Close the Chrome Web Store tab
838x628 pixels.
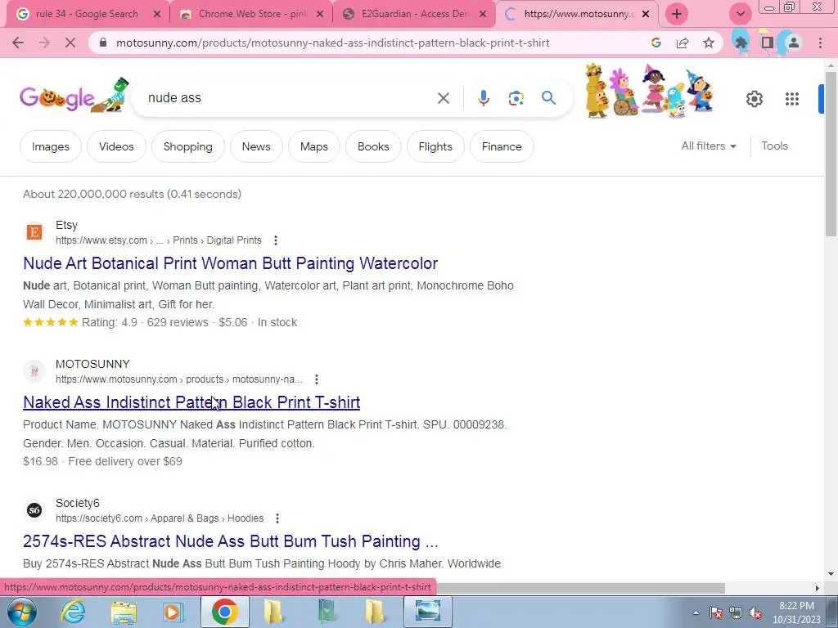click(x=320, y=15)
